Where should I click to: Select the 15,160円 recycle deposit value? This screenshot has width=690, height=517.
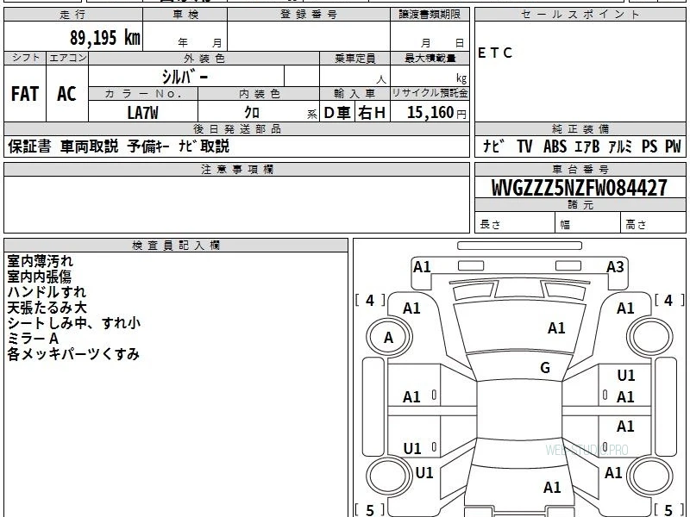point(436,113)
